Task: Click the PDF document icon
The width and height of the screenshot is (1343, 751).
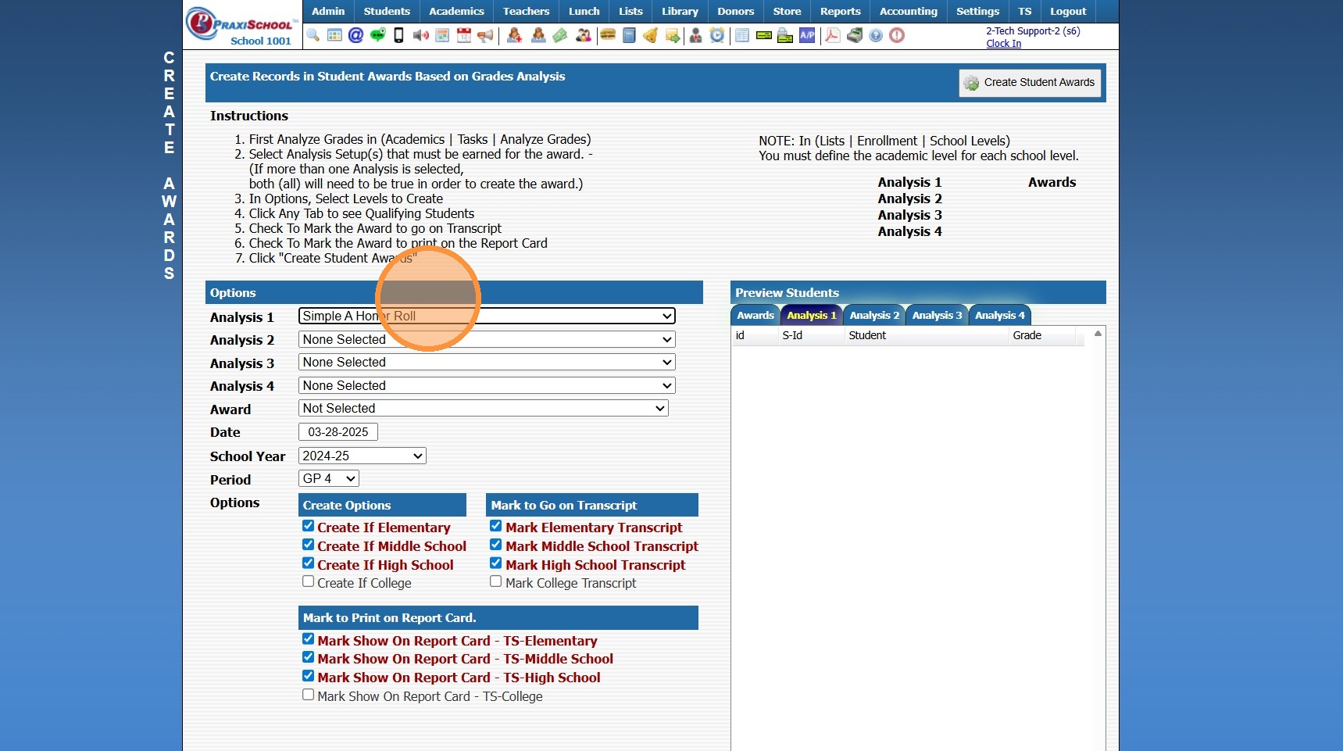Action: point(833,35)
